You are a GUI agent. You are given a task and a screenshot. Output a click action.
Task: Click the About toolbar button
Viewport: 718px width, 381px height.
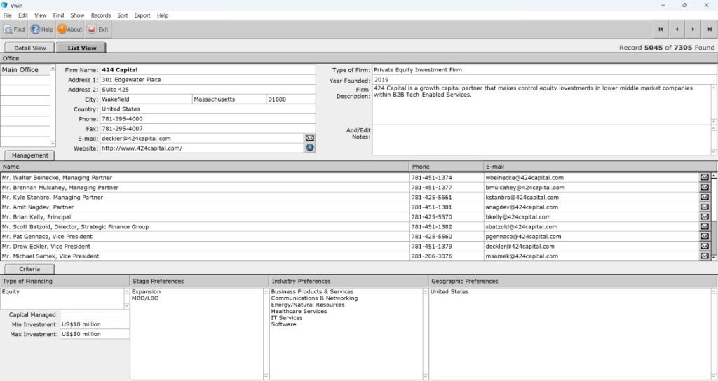tap(69, 29)
